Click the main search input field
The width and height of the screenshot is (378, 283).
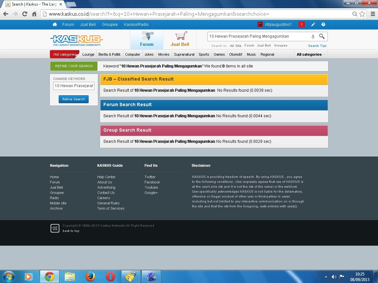click(259, 36)
